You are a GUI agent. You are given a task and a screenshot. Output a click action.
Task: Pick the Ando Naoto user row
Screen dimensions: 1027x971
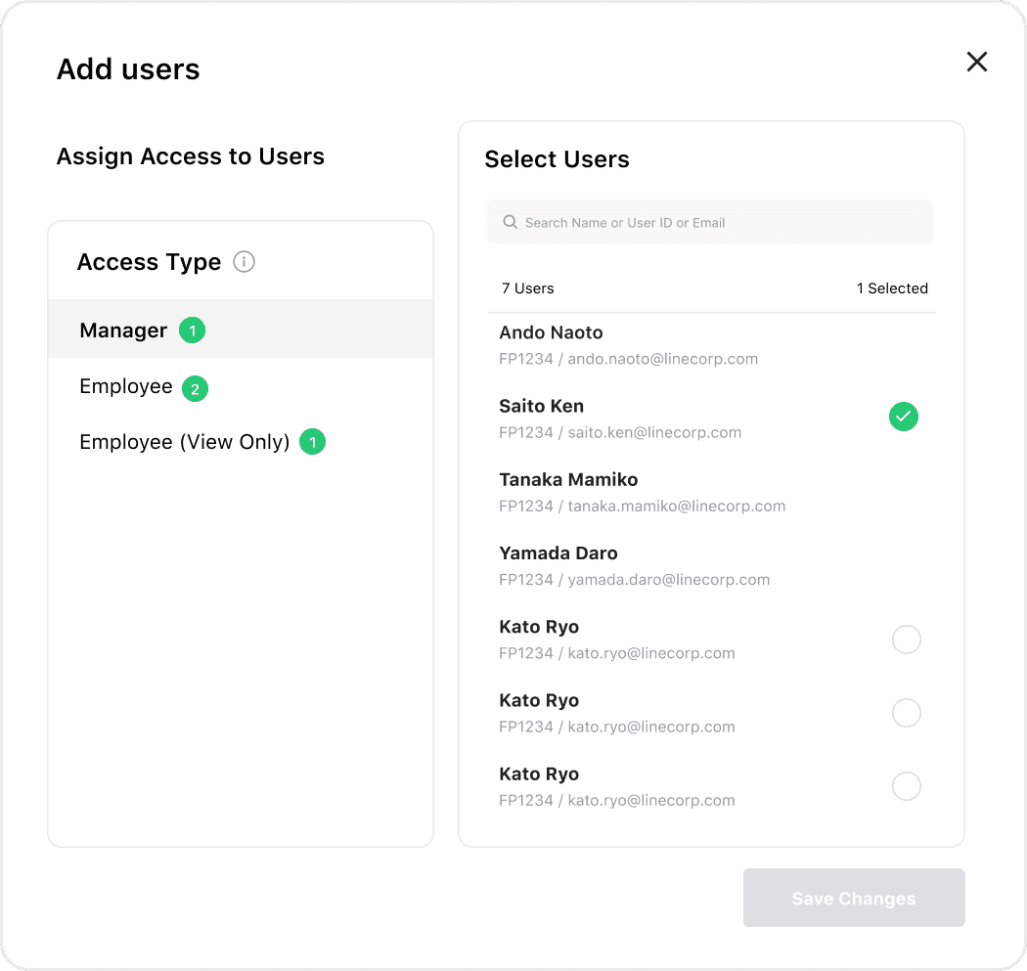(551, 332)
